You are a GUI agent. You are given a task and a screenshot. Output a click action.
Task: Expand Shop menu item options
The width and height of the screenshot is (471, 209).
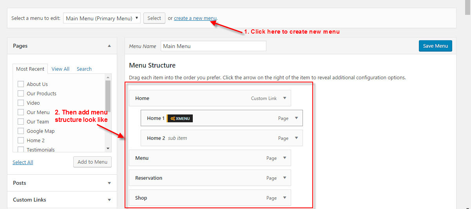point(284,198)
